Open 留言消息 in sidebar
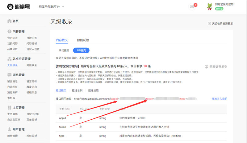The image size is (247, 143). pos(12,81)
